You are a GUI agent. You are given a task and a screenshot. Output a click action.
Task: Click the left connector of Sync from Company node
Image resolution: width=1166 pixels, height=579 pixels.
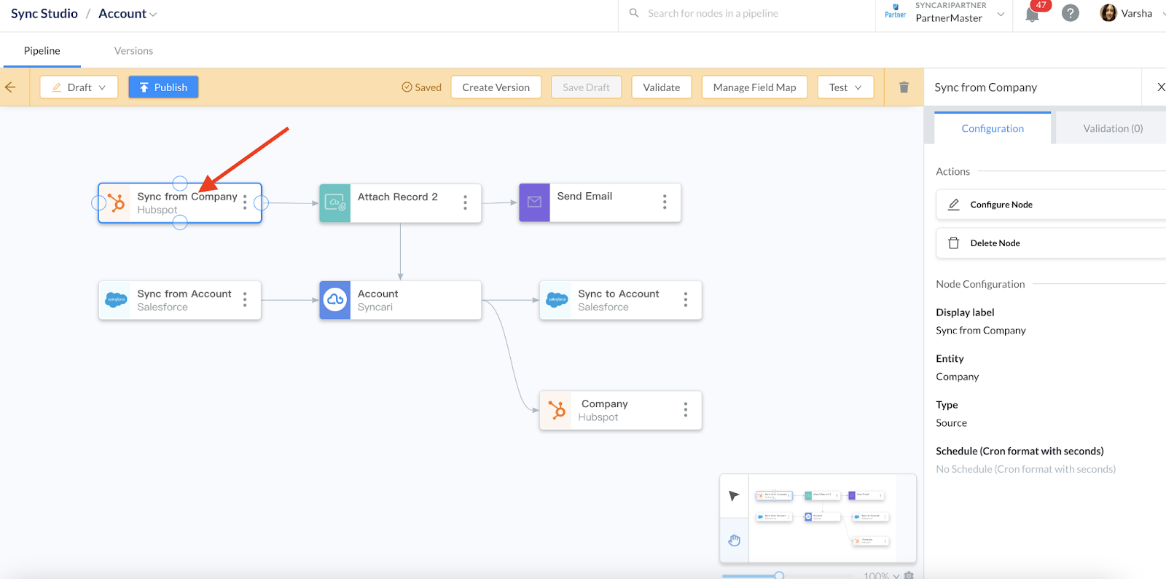98,203
